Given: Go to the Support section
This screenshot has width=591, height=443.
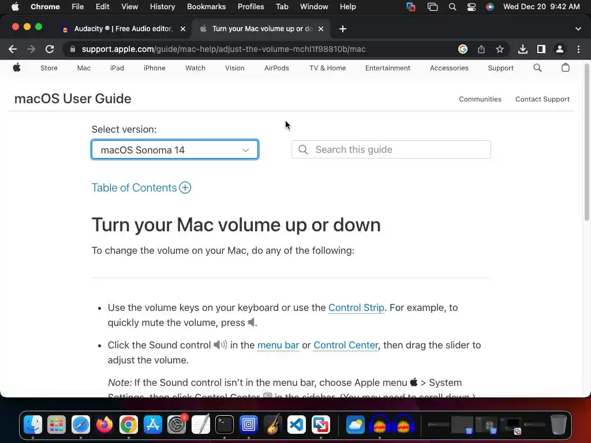Looking at the screenshot, I should pyautogui.click(x=500, y=68).
